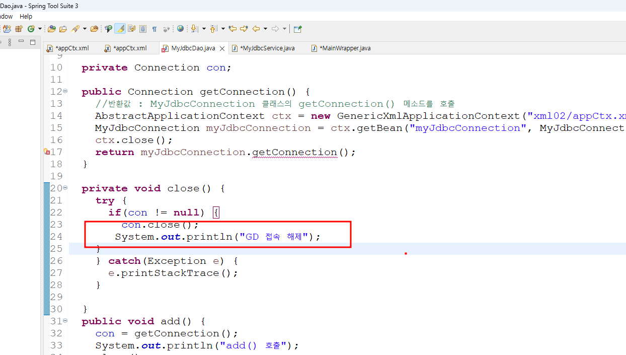Switch to MyJdbcDao.java tab
Viewport: 626px width, 355px height.
[193, 48]
